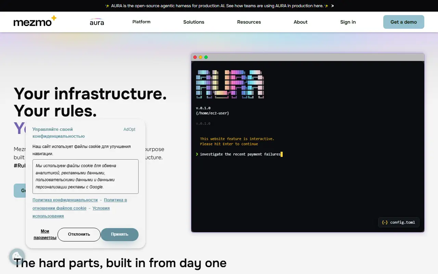This screenshot has height=274, width=438.
Task: Click text 'This website feature is interactive.'
Action: [x=237, y=139]
